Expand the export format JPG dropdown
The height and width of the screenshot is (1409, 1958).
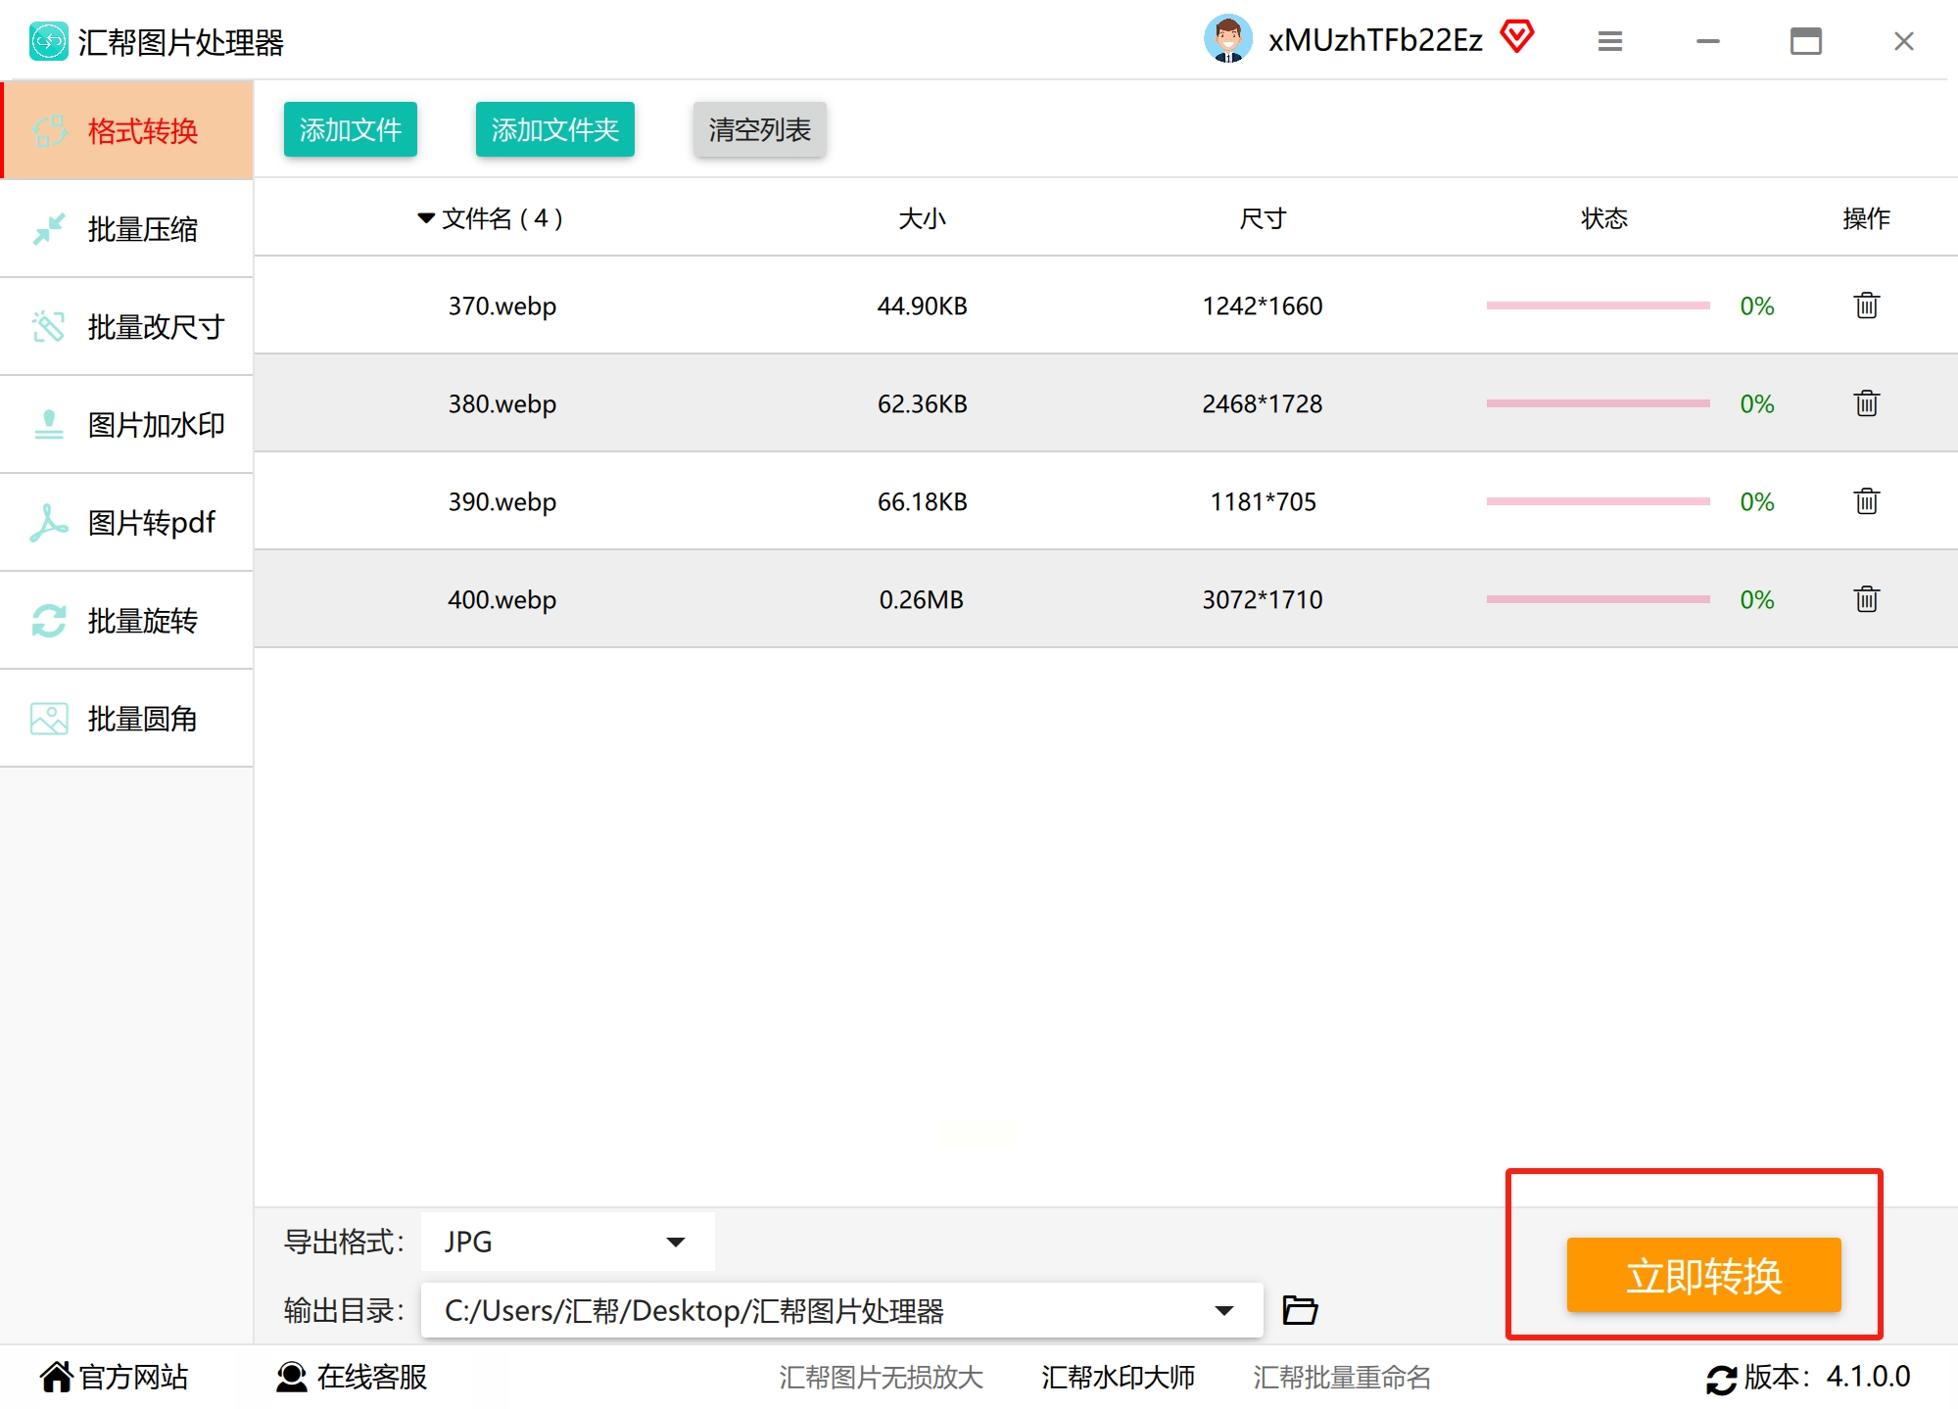pyautogui.click(x=675, y=1242)
